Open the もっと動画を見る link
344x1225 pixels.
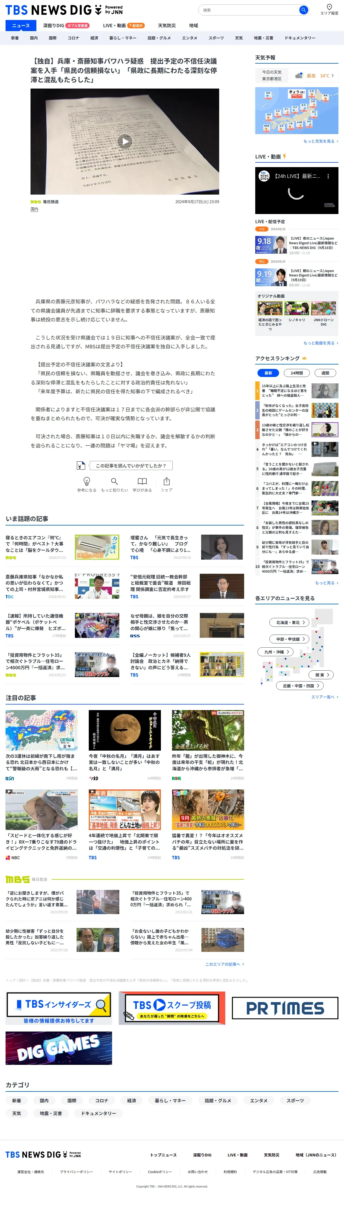tap(321, 343)
